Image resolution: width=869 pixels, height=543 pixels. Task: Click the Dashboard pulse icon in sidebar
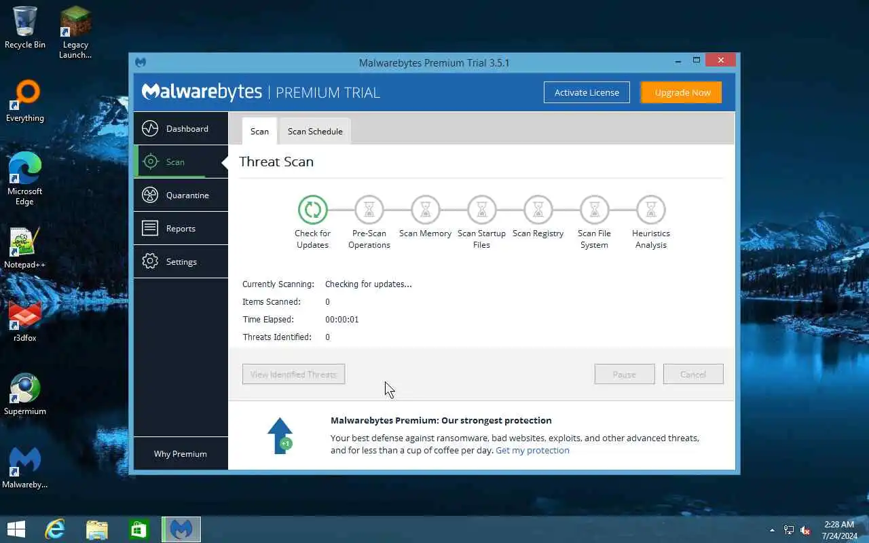coord(150,128)
